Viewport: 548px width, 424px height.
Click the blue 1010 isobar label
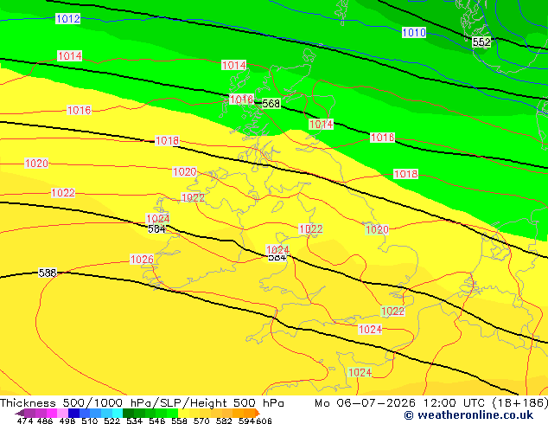click(414, 33)
